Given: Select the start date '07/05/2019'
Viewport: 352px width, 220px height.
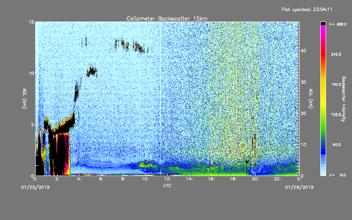Looking at the screenshot, I should pyautogui.click(x=35, y=187).
